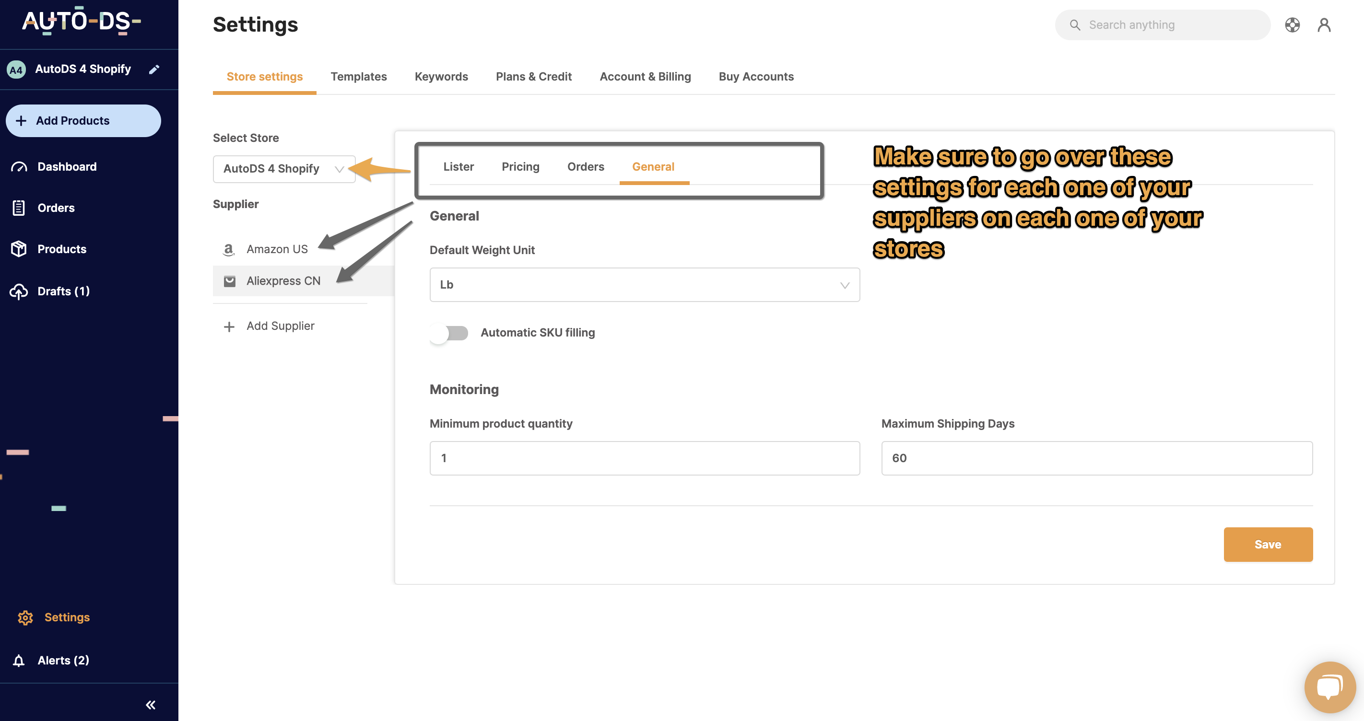Switch to the Templates tab
The image size is (1364, 721).
pos(358,77)
